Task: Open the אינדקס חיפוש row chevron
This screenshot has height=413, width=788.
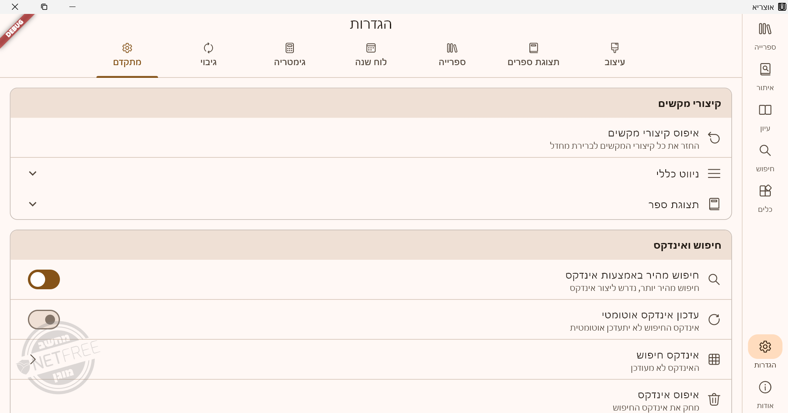Action: 33,359
